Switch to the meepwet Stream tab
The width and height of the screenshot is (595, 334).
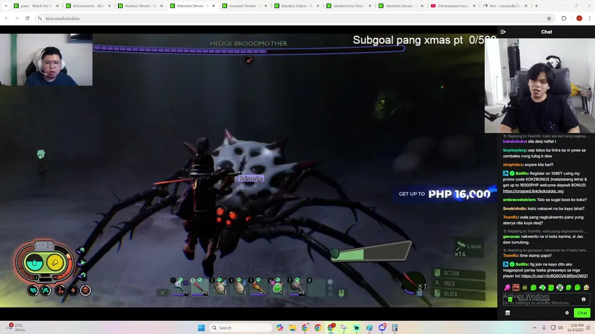[x=244, y=6]
